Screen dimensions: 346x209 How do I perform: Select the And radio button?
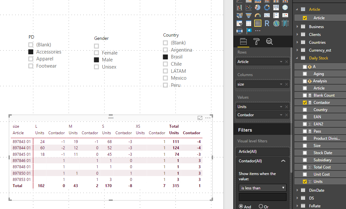click(x=241, y=206)
